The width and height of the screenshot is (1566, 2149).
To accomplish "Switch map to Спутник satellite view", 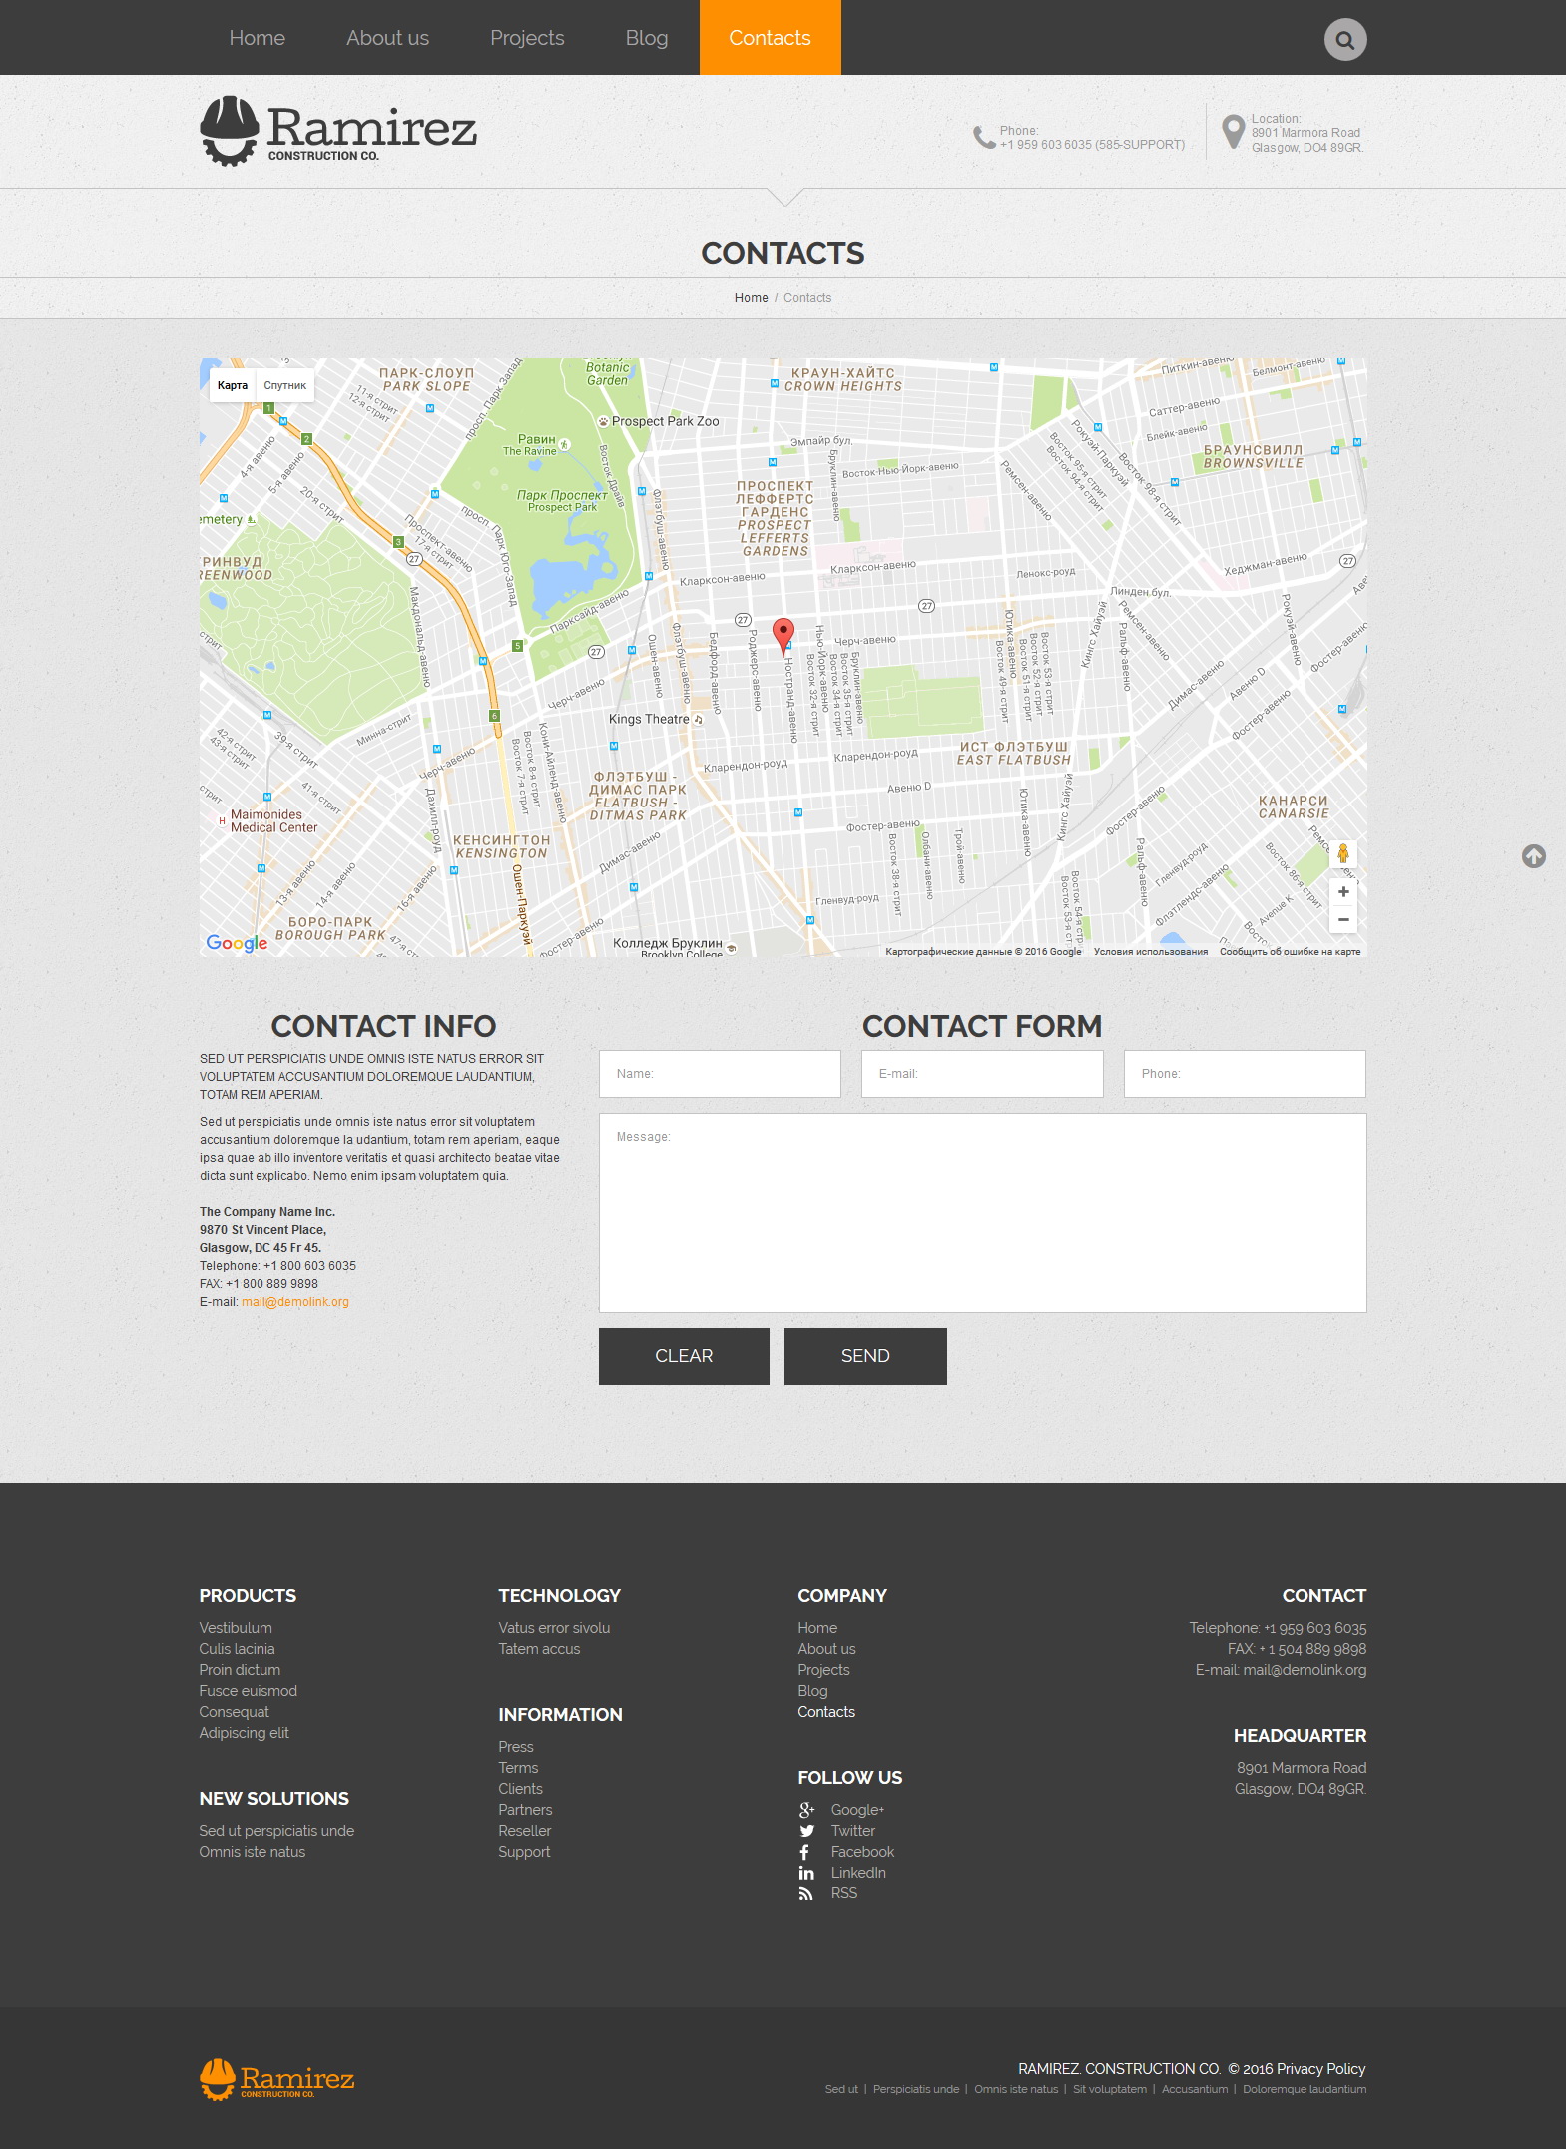I will 284,385.
